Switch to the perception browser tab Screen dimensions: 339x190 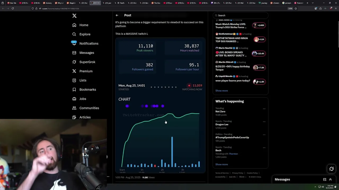287,3
